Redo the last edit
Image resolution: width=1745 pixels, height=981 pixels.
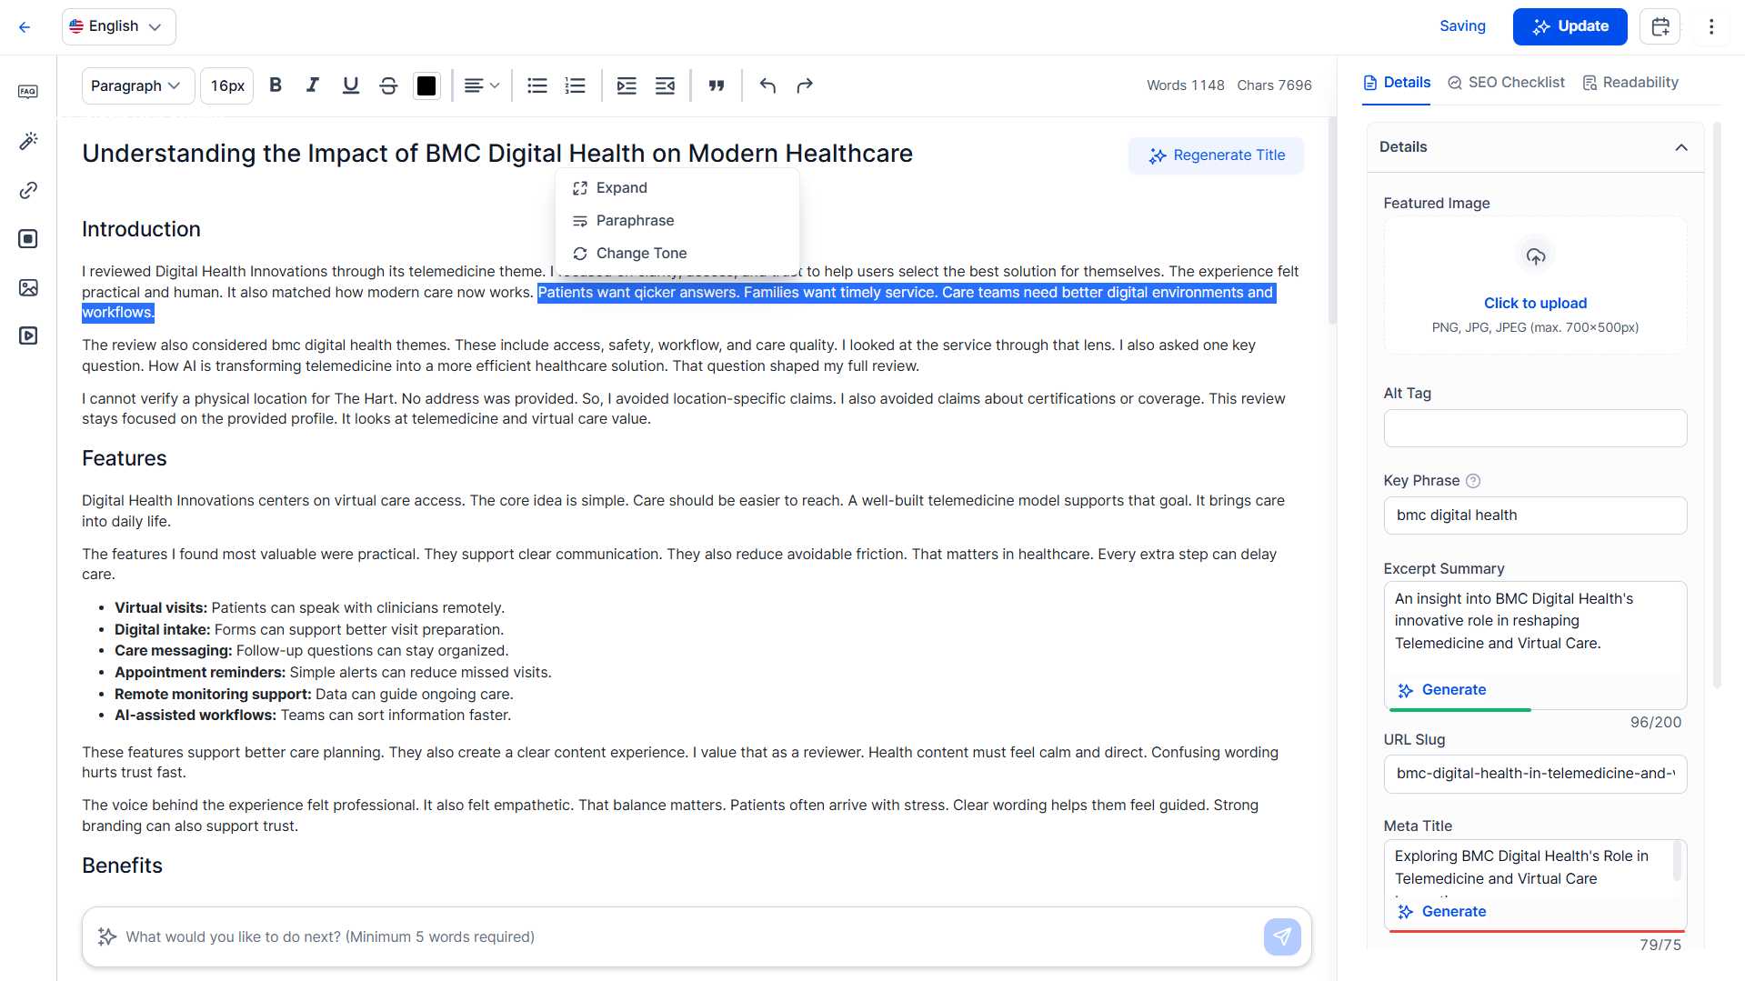[x=805, y=85]
